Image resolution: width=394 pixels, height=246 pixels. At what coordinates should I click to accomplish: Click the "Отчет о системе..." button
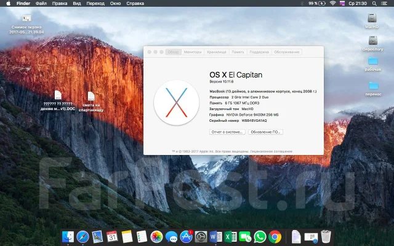pos(227,132)
